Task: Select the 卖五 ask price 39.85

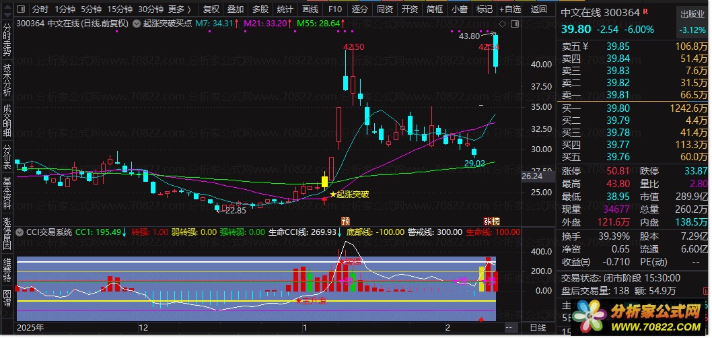Action: click(618, 46)
